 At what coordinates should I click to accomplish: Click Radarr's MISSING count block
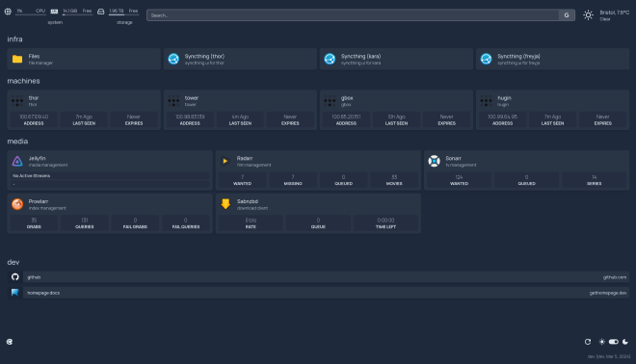point(293,180)
